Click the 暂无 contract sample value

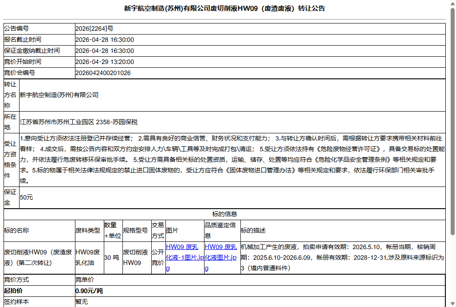coord(82,302)
